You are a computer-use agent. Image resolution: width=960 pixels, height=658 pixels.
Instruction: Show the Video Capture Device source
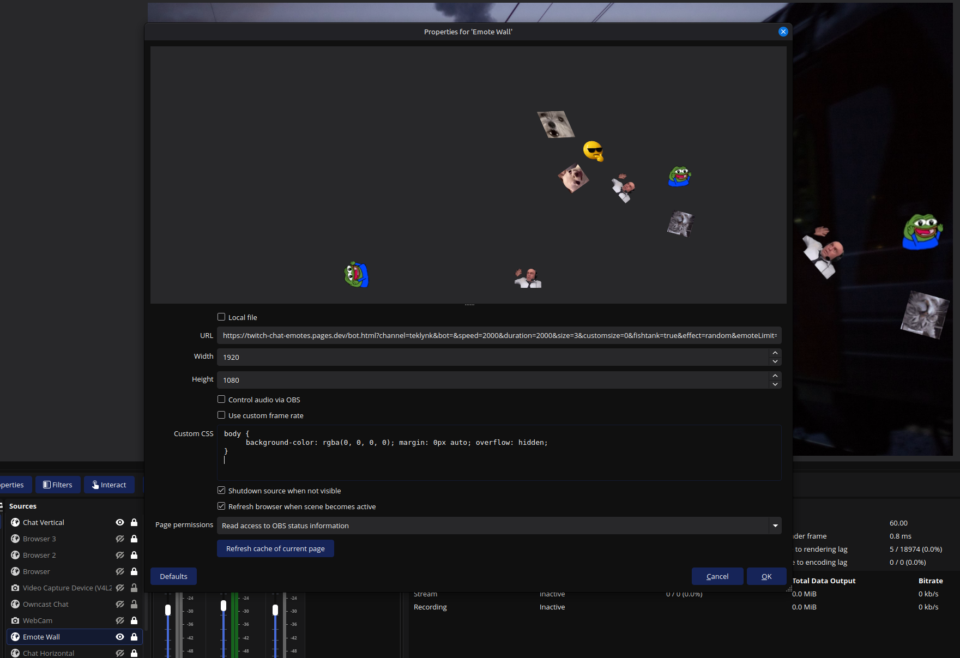click(x=120, y=588)
